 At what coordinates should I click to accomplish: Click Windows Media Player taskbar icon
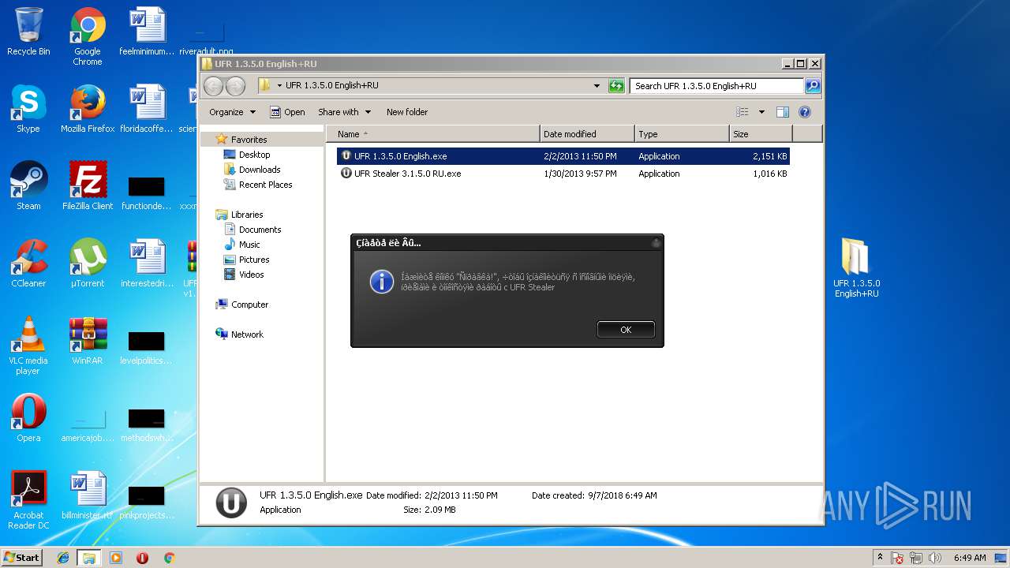116,558
